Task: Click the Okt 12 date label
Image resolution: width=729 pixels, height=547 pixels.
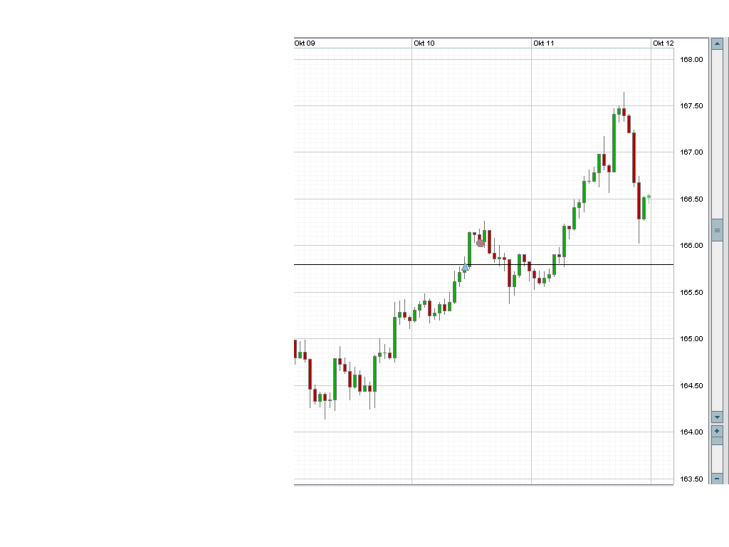Action: click(663, 43)
